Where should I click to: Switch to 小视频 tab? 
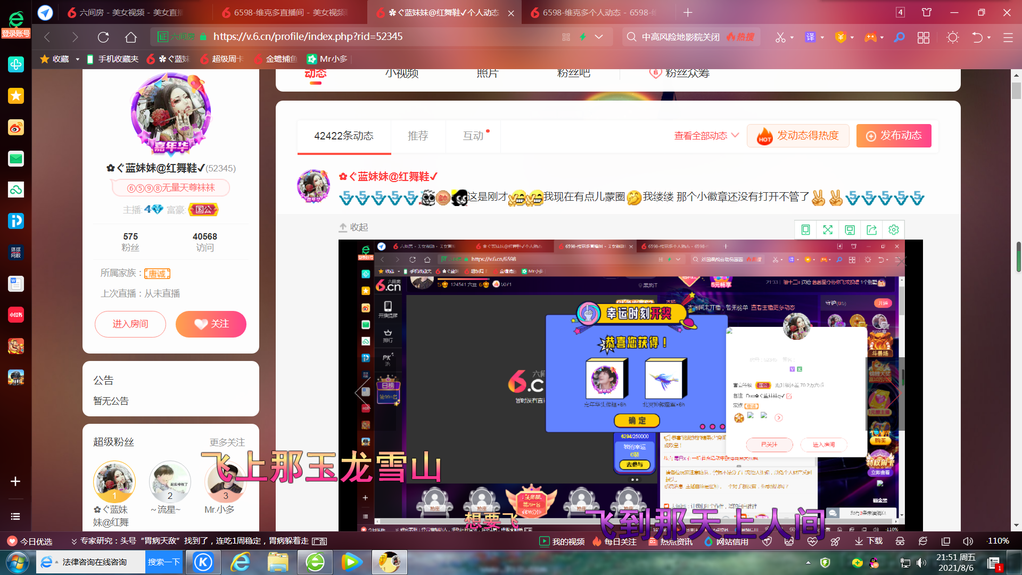coord(402,73)
